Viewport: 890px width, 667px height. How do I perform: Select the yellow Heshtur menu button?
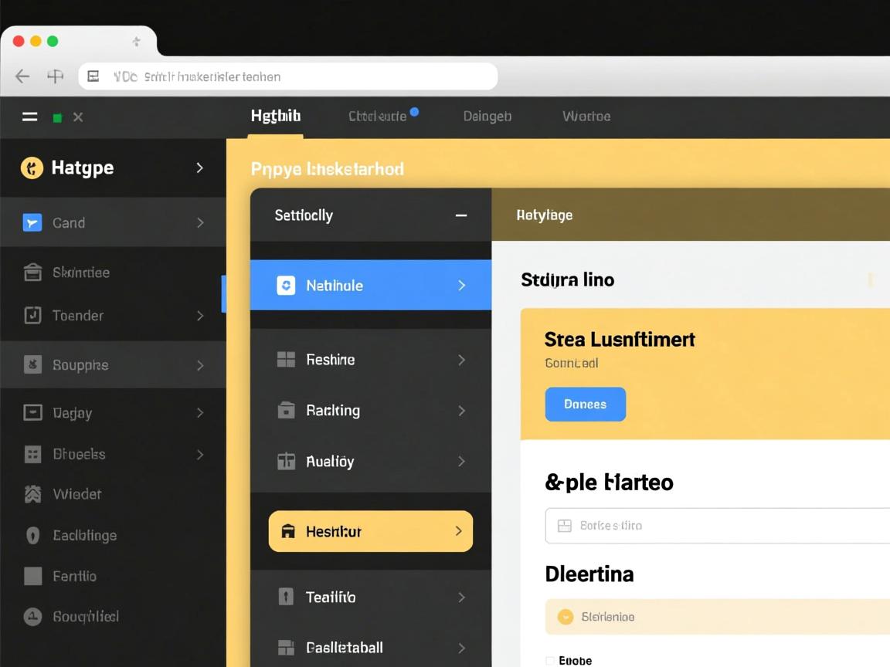pyautogui.click(x=371, y=531)
